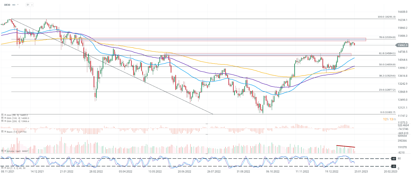
Task: Open settings icon for EMA 100
Action: pyautogui.click(x=2, y=118)
